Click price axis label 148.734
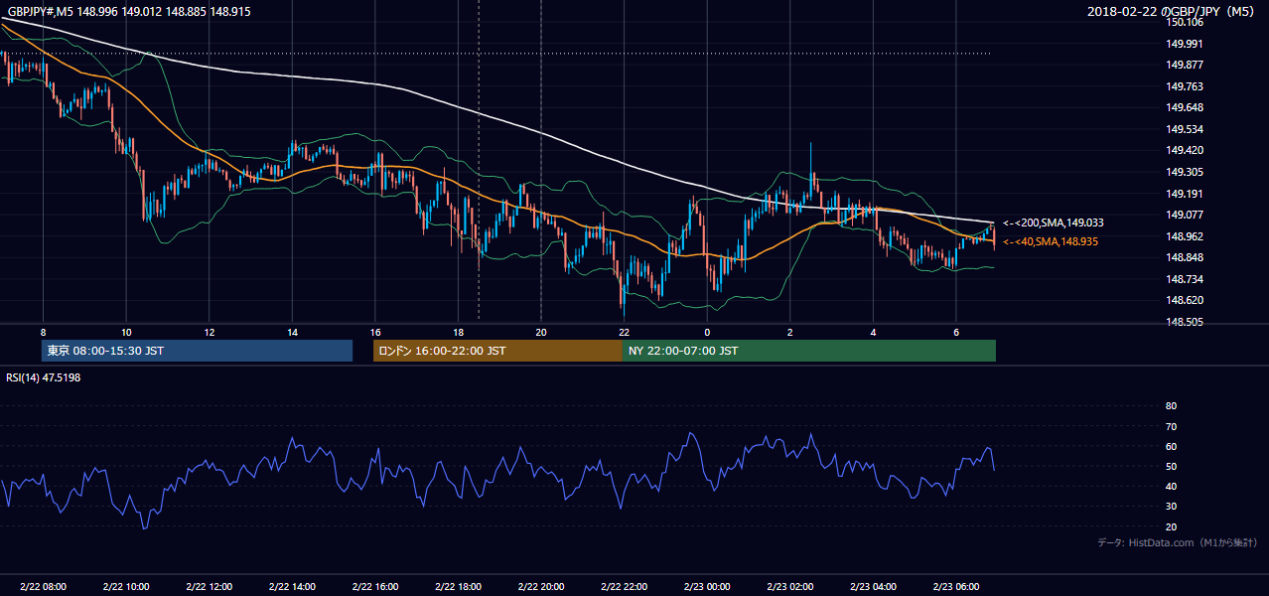This screenshot has width=1269, height=596. point(1186,279)
